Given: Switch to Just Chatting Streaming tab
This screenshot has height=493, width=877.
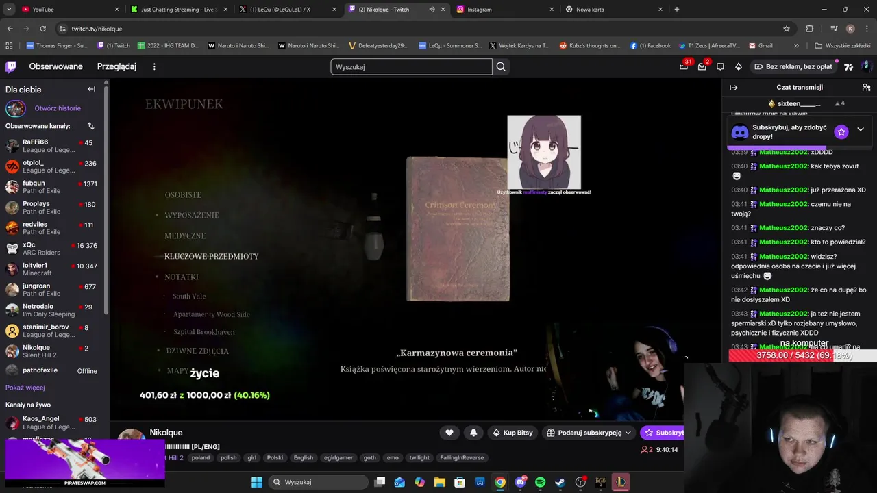Looking at the screenshot, I should tap(180, 9).
